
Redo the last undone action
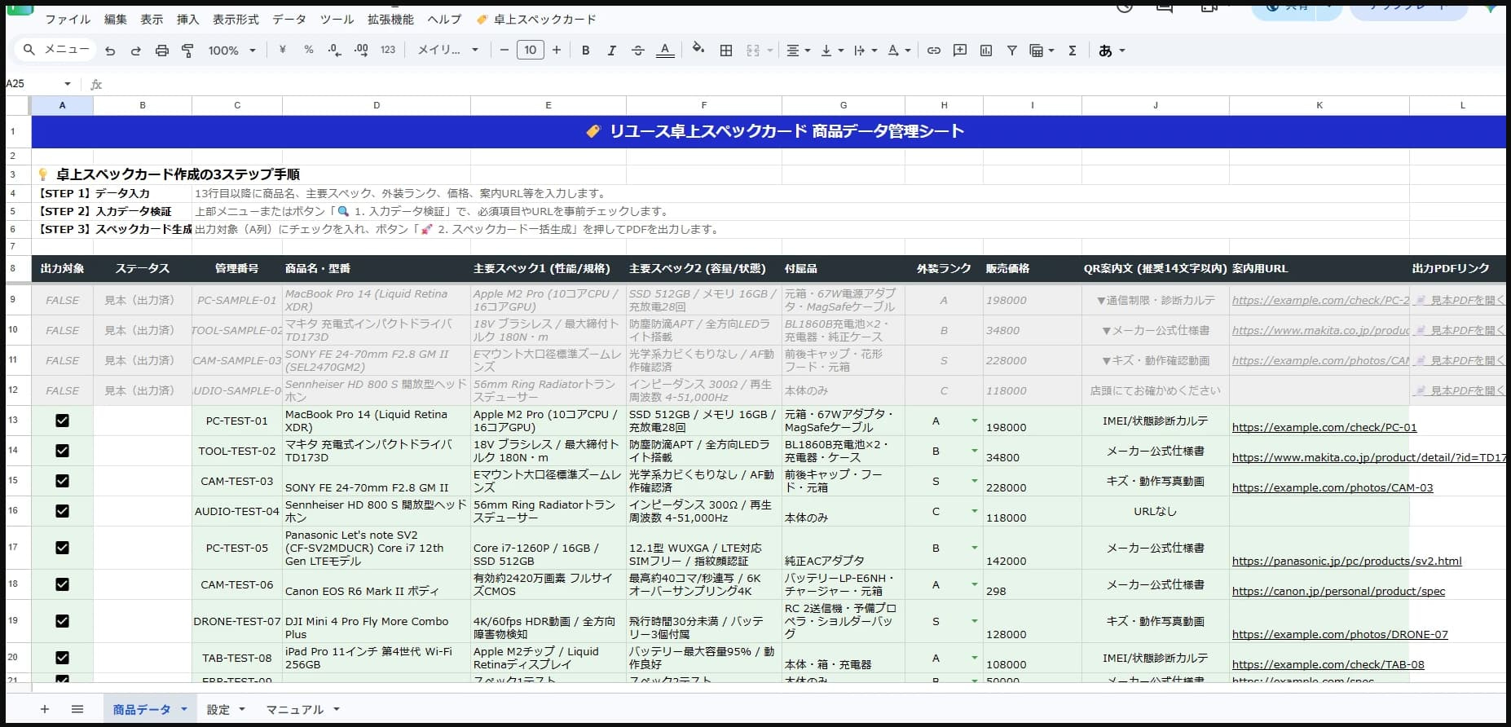(x=136, y=51)
